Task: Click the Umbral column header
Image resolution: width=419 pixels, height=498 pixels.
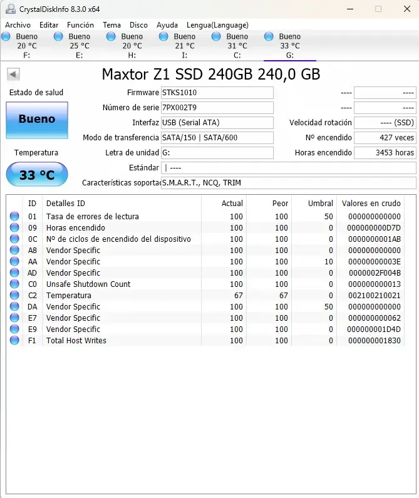Action: (314, 203)
